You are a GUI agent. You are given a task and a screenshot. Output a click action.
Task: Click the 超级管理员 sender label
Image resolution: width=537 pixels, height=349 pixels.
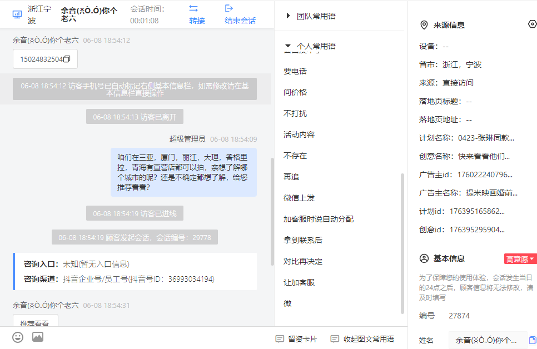187,139
